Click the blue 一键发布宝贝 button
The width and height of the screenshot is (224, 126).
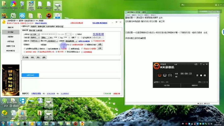[x=30, y=75]
